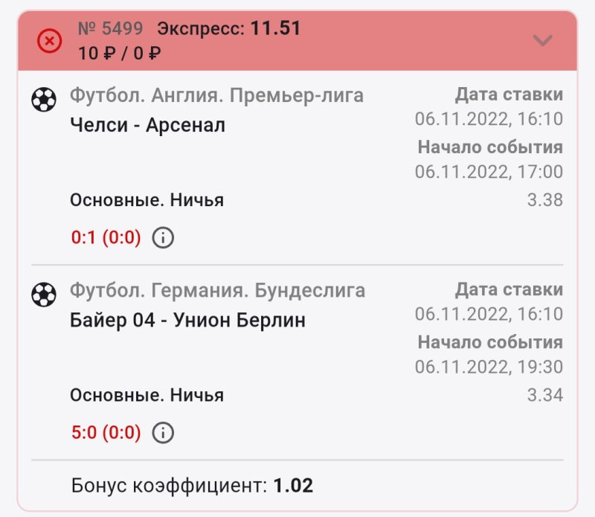
Task: Click the 5:0 (0:0) score result
Action: (106, 432)
